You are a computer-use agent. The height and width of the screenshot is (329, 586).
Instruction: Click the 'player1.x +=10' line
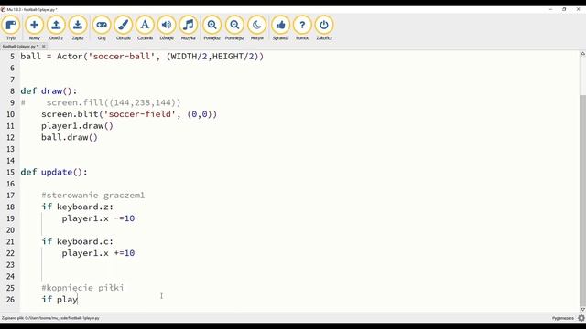click(x=98, y=253)
